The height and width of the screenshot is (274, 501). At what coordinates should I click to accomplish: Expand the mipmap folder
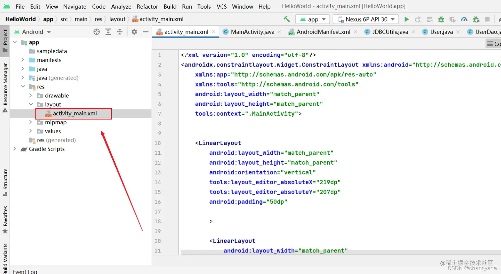(30, 122)
